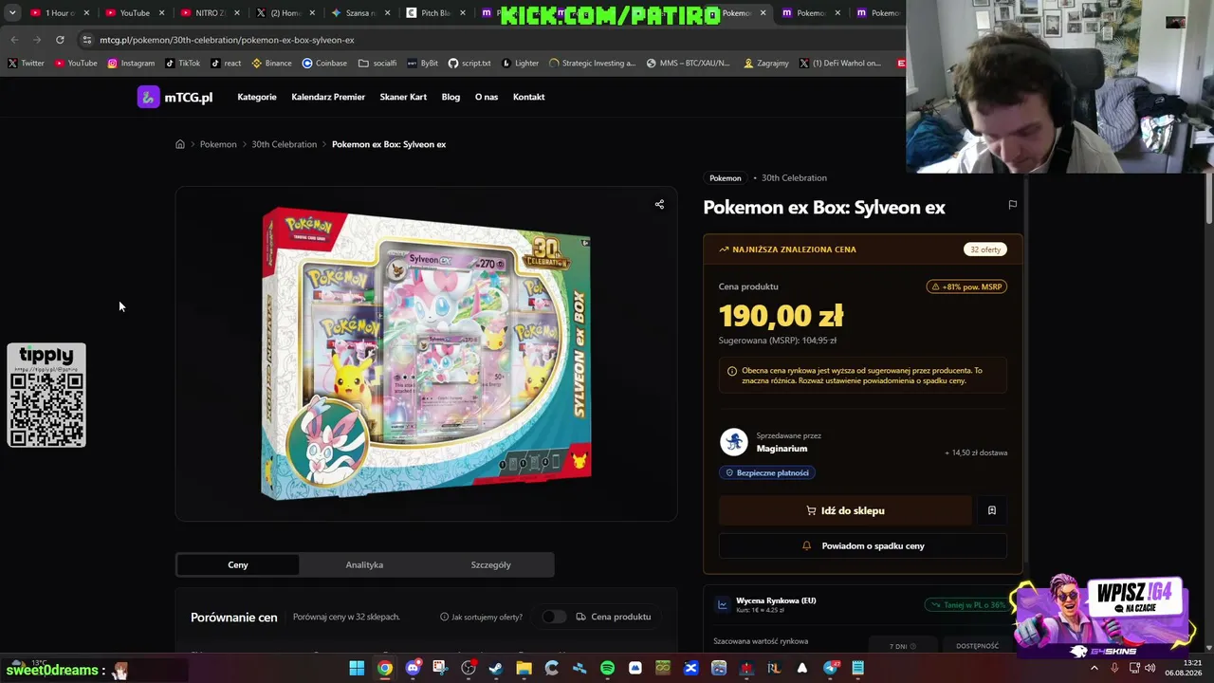Open the script.txt GitHub bookmark
This screenshot has height=683, width=1214.
pos(469,64)
